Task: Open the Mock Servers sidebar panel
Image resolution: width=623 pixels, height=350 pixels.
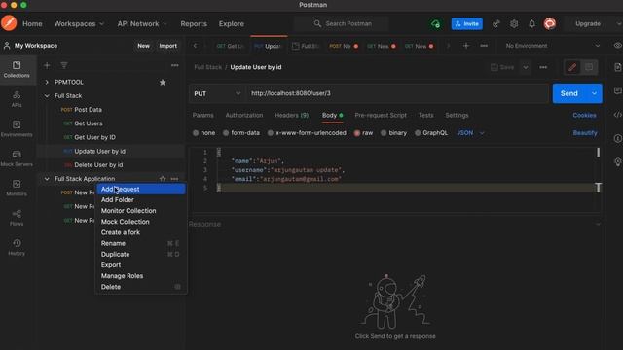Action: pos(17,158)
